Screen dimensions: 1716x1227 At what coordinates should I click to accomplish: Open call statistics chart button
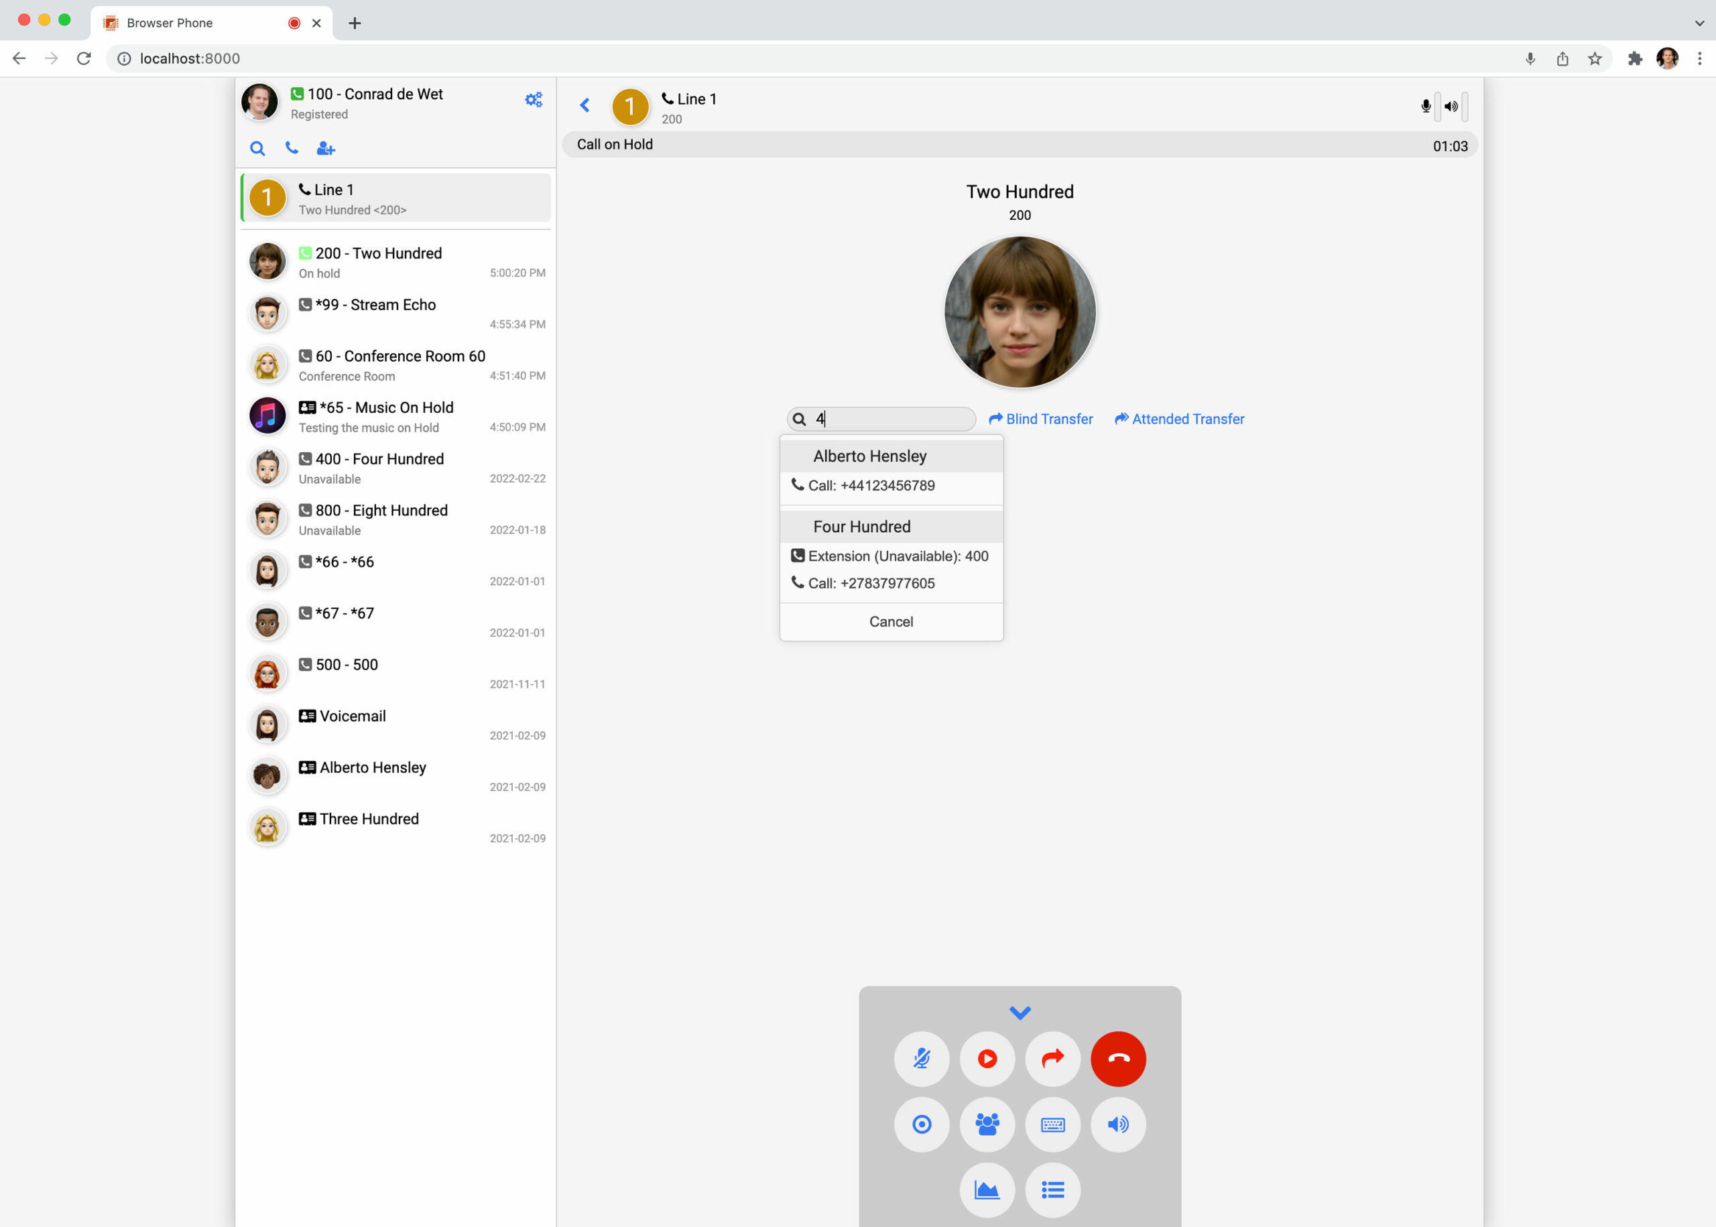pos(987,1190)
